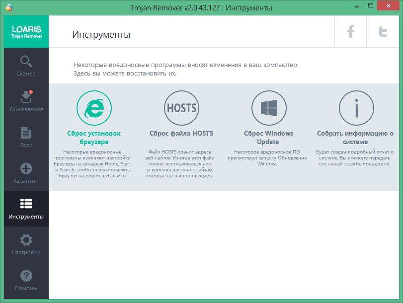Select the Карантин plus icon
Screen dimensions: 403x303
(x=26, y=168)
